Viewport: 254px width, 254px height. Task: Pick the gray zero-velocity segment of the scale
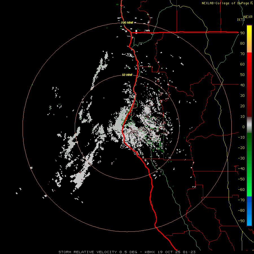point(249,125)
